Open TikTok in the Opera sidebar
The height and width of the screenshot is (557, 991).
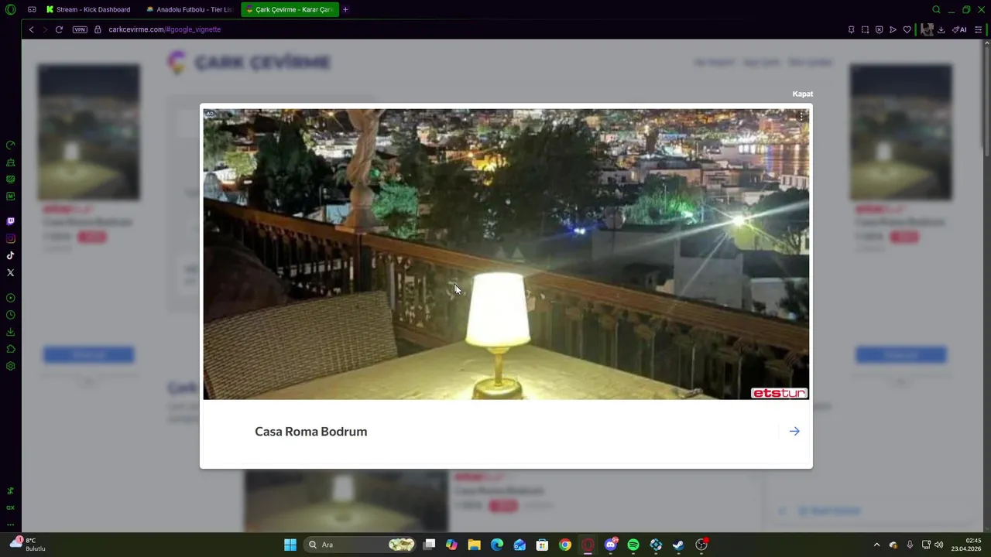point(10,255)
